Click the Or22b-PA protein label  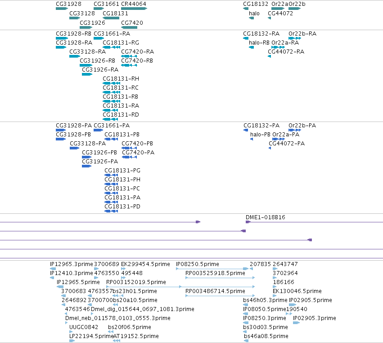pyautogui.click(x=302, y=126)
